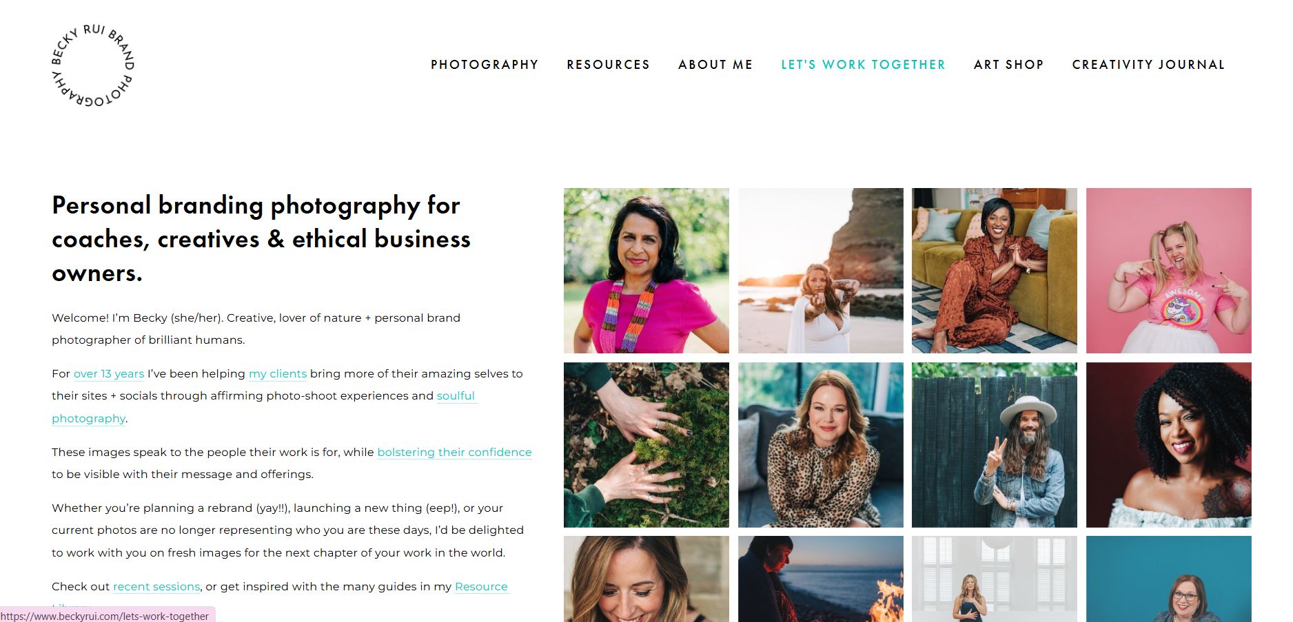Image resolution: width=1293 pixels, height=622 pixels.
Task: Open the Creativity Journal section
Action: pos(1148,65)
